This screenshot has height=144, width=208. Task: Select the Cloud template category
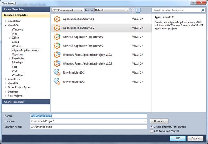pos(15,42)
